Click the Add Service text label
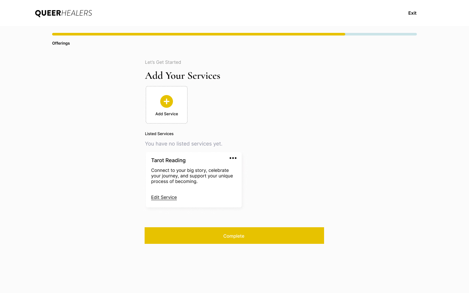The height and width of the screenshot is (293, 469). [x=166, y=114]
